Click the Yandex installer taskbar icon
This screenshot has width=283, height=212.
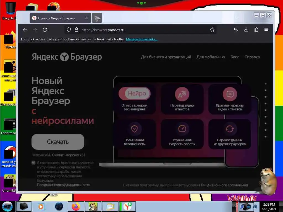coord(127,206)
